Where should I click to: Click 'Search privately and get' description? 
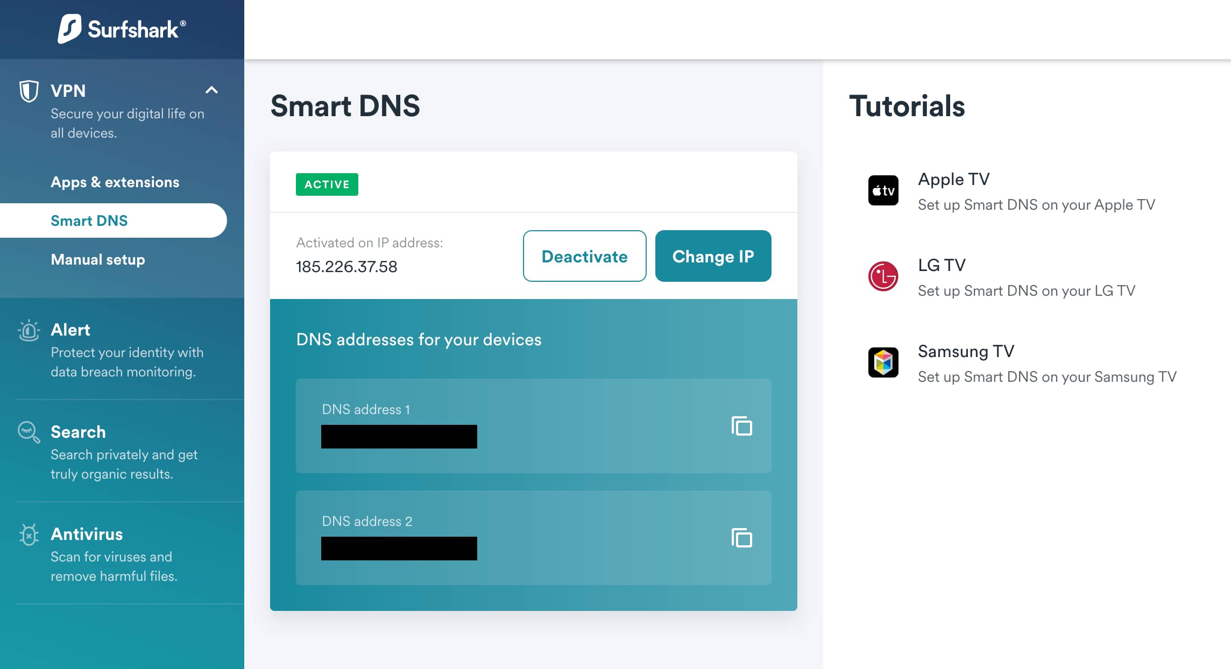pyautogui.click(x=124, y=464)
